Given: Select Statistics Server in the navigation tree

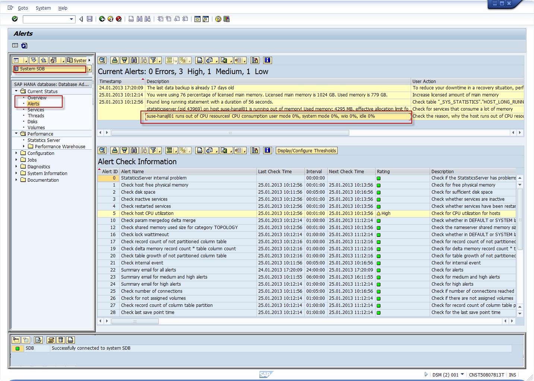Looking at the screenshot, I should pos(44,140).
